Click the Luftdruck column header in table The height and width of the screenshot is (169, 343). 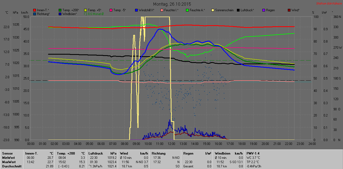click(x=96, y=153)
